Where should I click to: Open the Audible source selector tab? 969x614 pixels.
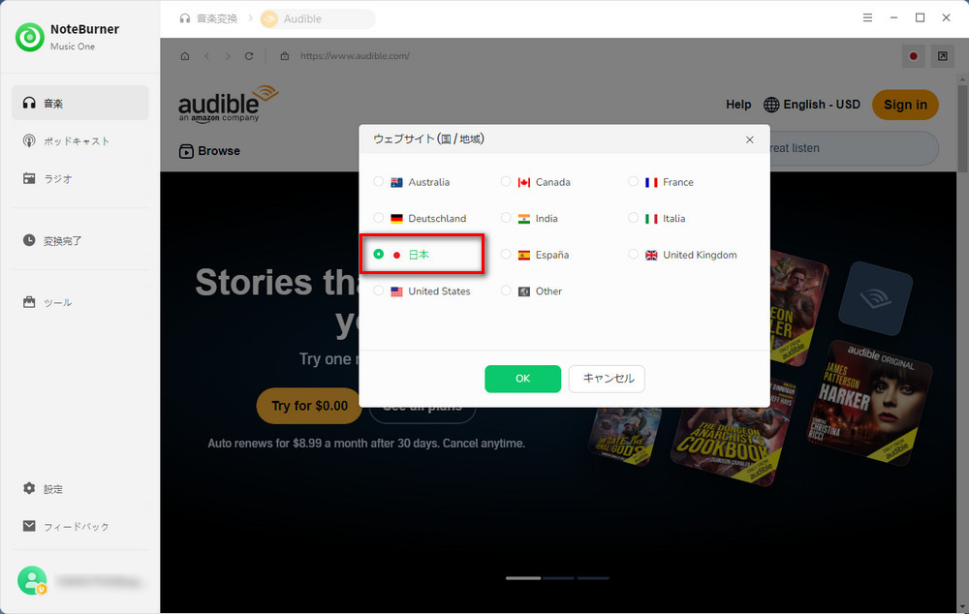coord(317,18)
